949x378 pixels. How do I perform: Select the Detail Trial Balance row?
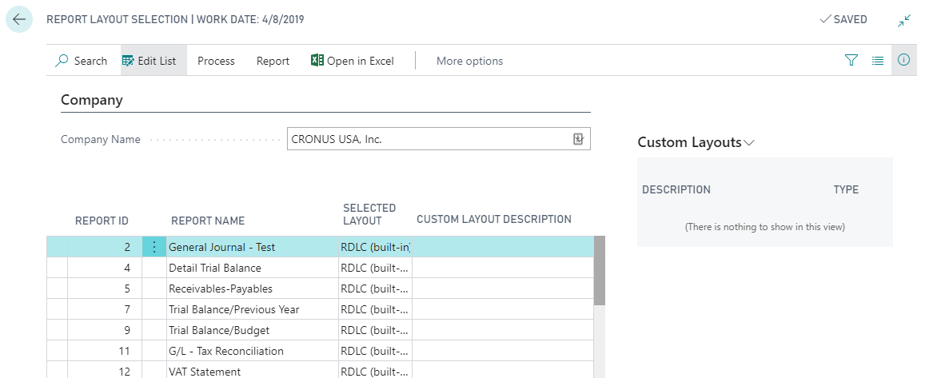point(214,268)
